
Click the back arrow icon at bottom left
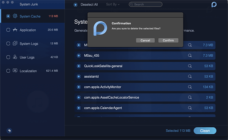point(9,131)
